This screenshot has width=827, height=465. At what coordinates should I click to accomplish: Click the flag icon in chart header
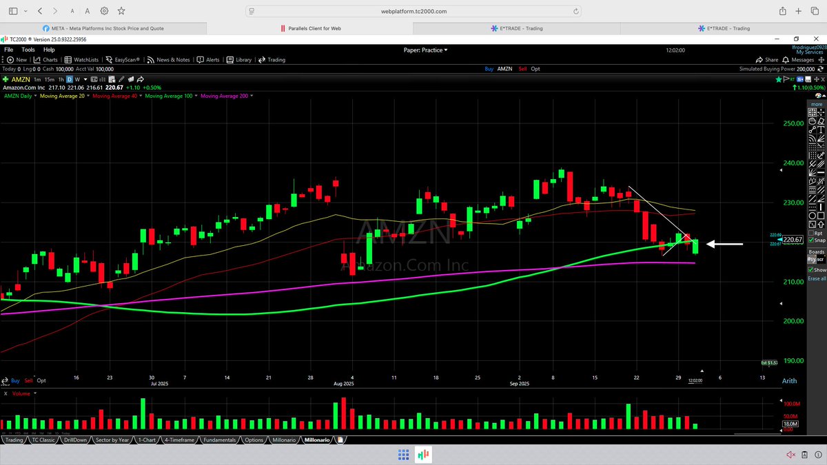tap(786, 79)
